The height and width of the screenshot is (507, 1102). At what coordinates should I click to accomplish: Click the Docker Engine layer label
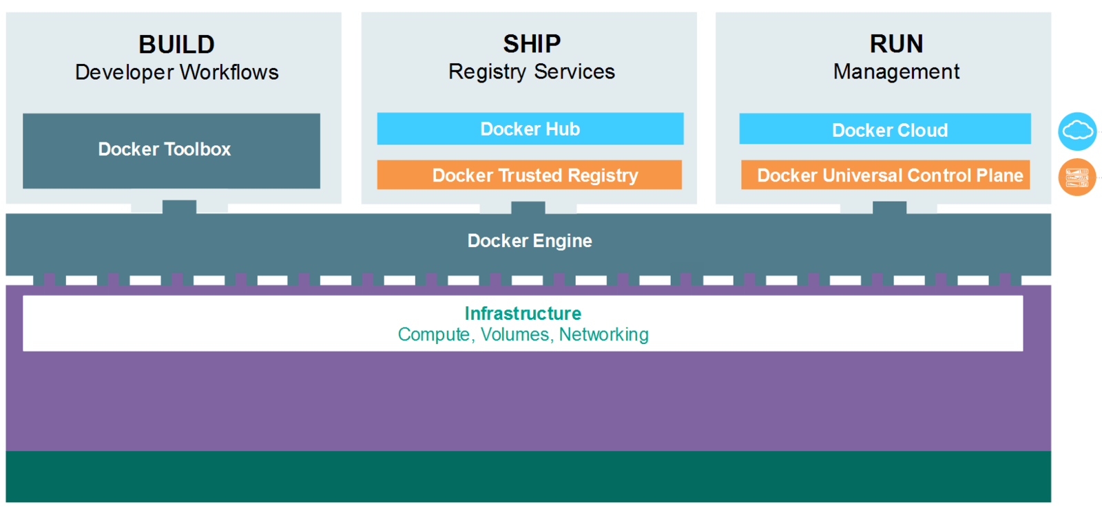530,241
